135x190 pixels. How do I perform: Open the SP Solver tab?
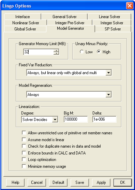[x=113, y=29]
